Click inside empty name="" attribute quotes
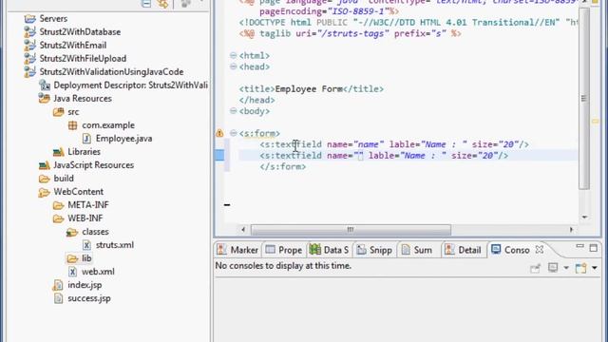Viewport: 608px width, 342px height. click(359, 156)
